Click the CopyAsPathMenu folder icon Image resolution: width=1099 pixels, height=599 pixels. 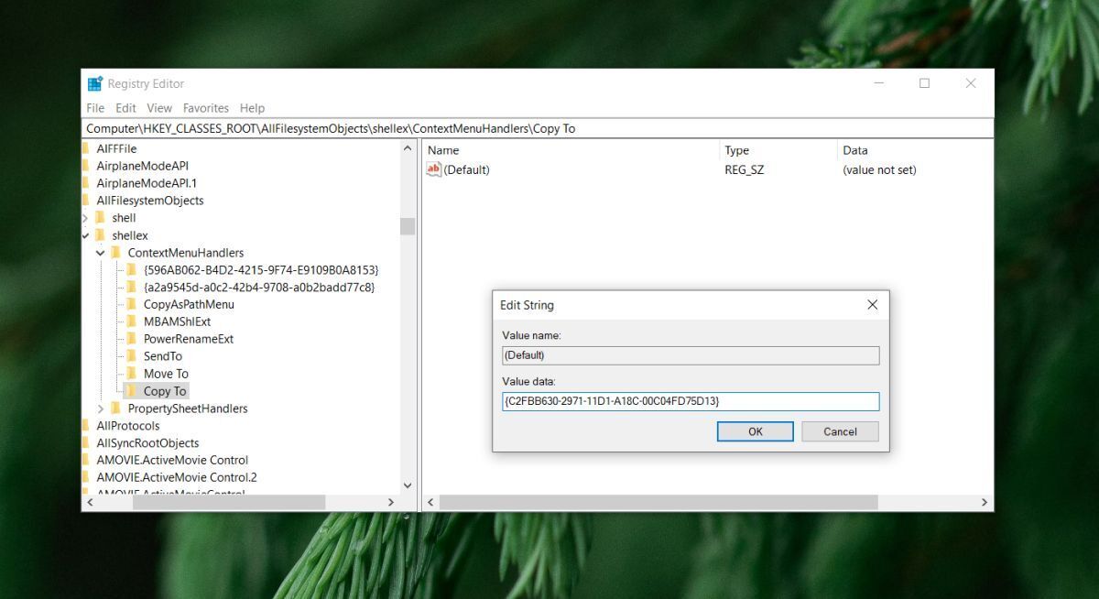(132, 304)
